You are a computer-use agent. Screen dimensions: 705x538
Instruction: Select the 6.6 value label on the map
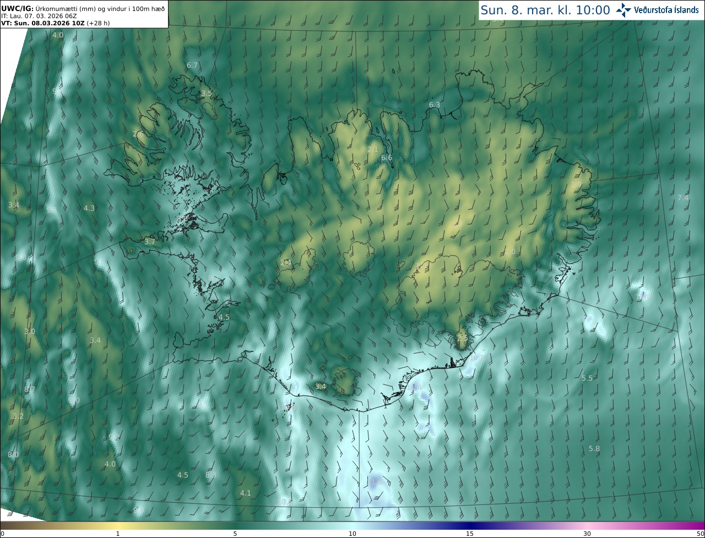click(387, 158)
